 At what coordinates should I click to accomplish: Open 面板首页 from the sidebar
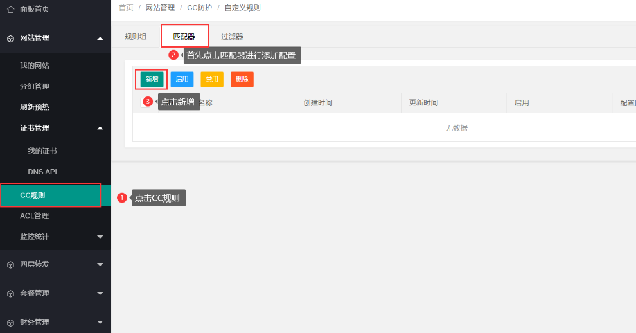coord(35,9)
